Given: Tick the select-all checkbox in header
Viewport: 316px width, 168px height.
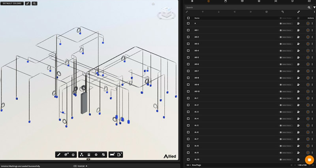Looking at the screenshot, I should (188, 18).
